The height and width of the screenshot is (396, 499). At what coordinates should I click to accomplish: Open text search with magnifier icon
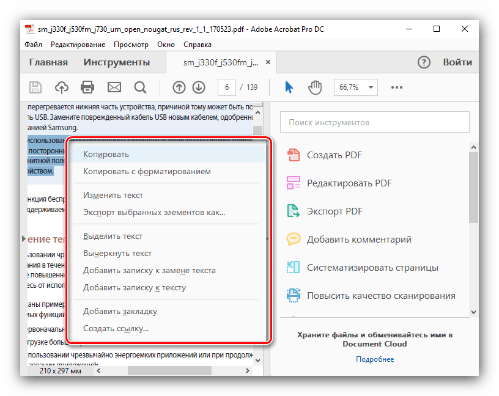point(140,87)
